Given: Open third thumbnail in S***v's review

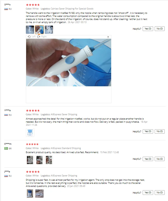Looking at the screenshot, I should click(x=49, y=30).
